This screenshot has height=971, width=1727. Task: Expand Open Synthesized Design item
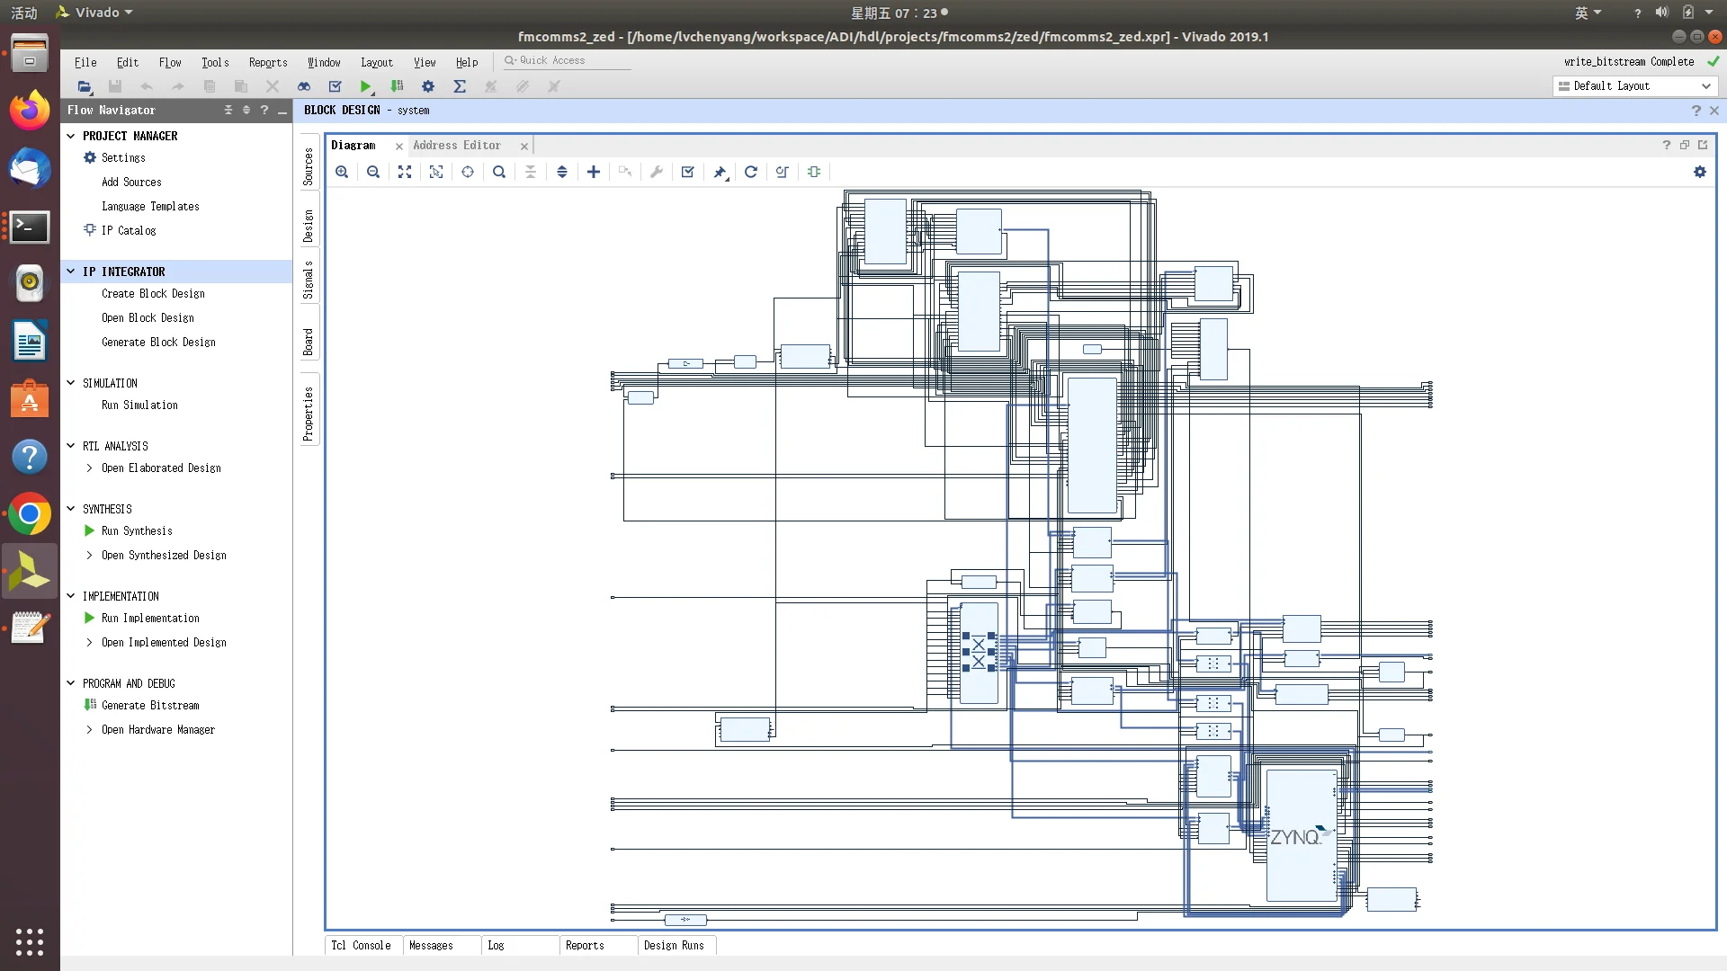89,556
